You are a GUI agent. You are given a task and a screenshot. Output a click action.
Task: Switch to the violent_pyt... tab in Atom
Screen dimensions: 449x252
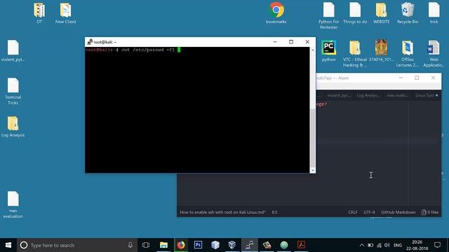coord(338,95)
